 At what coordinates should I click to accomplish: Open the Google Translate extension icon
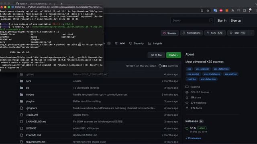tap(215, 11)
